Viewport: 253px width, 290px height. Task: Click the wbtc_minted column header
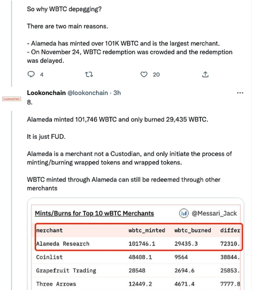point(146,230)
